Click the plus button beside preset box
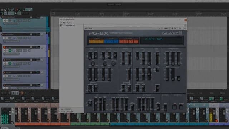Image resolution: width=229 pixels, height=129 pixels. click(162, 29)
